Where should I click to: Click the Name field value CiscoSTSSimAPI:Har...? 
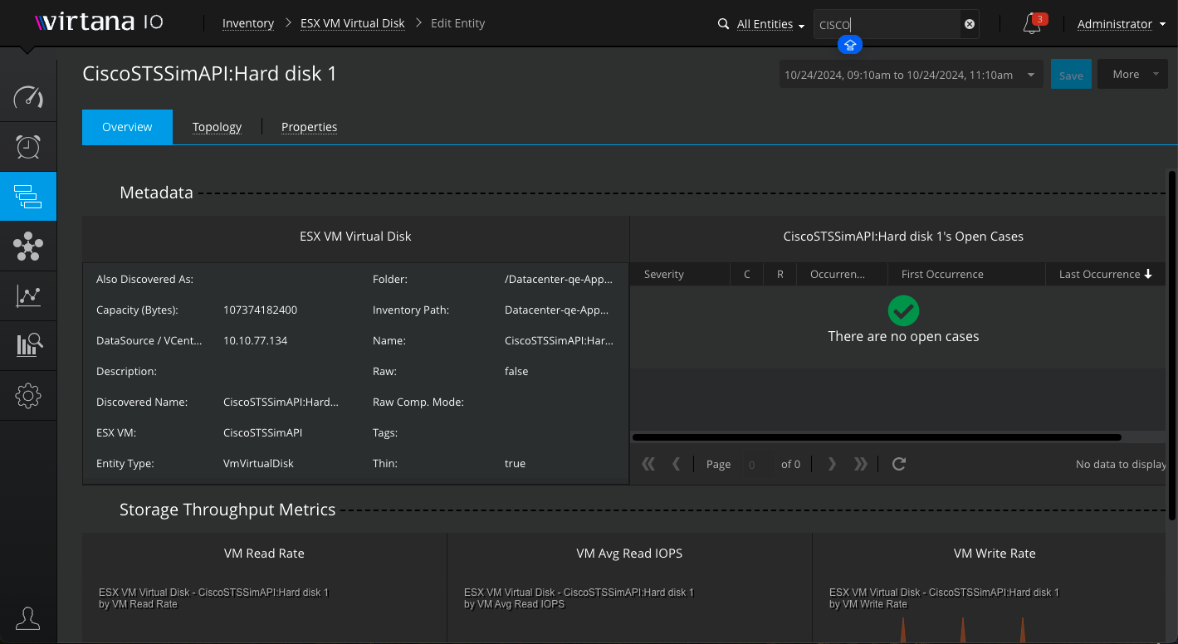[559, 340]
